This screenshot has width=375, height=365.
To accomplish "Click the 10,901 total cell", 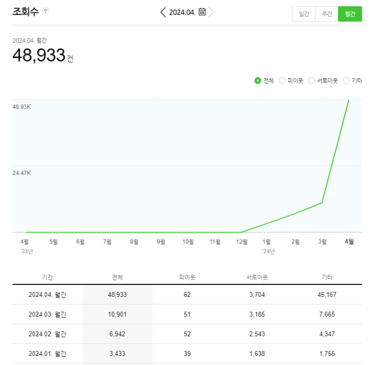I will (x=117, y=314).
